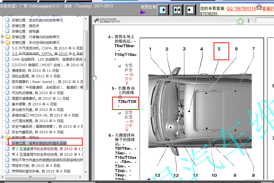Select the FlashPaper hand pan tool
The width and height of the screenshot is (274, 183).
240,21
